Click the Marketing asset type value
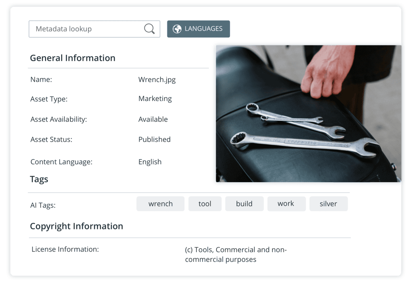Viewport: 412px width, 282px height. (155, 99)
